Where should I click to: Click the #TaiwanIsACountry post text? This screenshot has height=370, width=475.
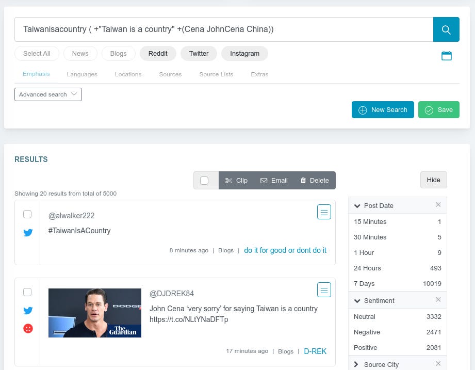coord(79,231)
